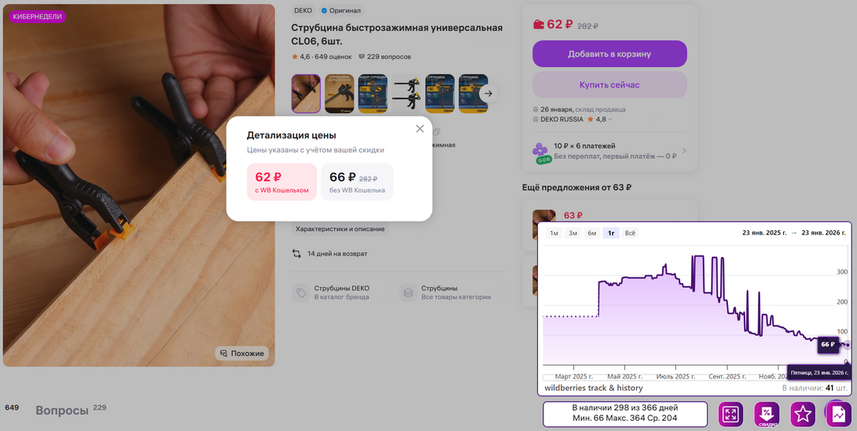Screen dimensions: 857x431
Task: Click the star favorites icon in tracker
Action: 803,414
